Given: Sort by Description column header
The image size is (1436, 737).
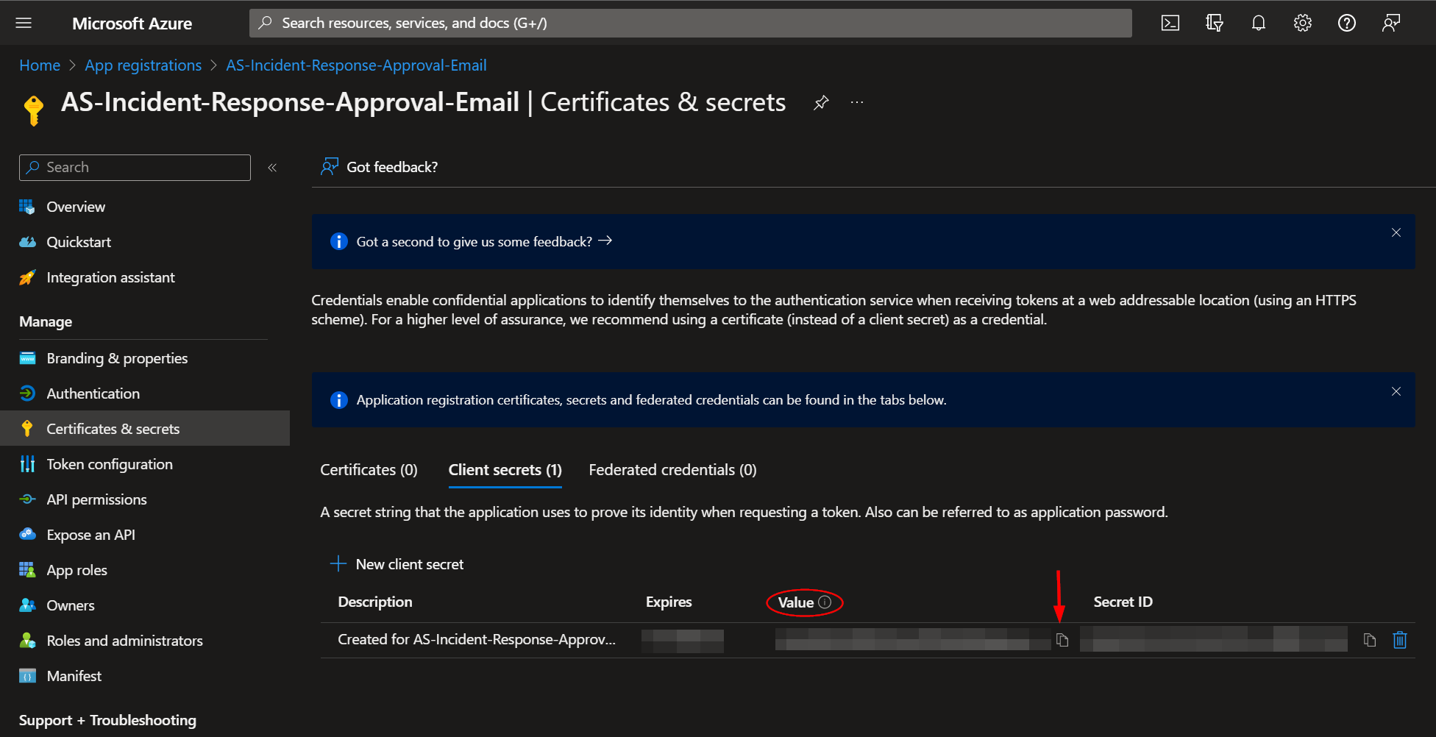Looking at the screenshot, I should (x=375, y=602).
